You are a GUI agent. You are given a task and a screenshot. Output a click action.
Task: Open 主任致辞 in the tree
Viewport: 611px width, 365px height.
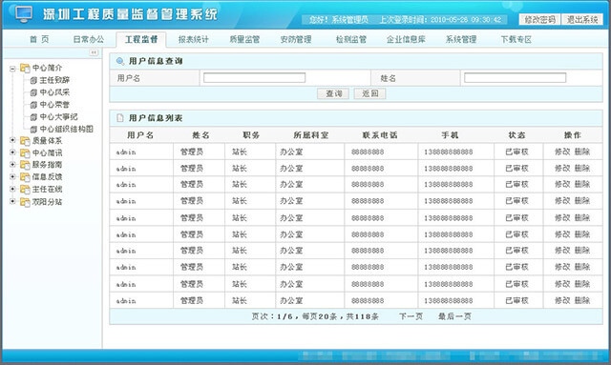click(54, 80)
